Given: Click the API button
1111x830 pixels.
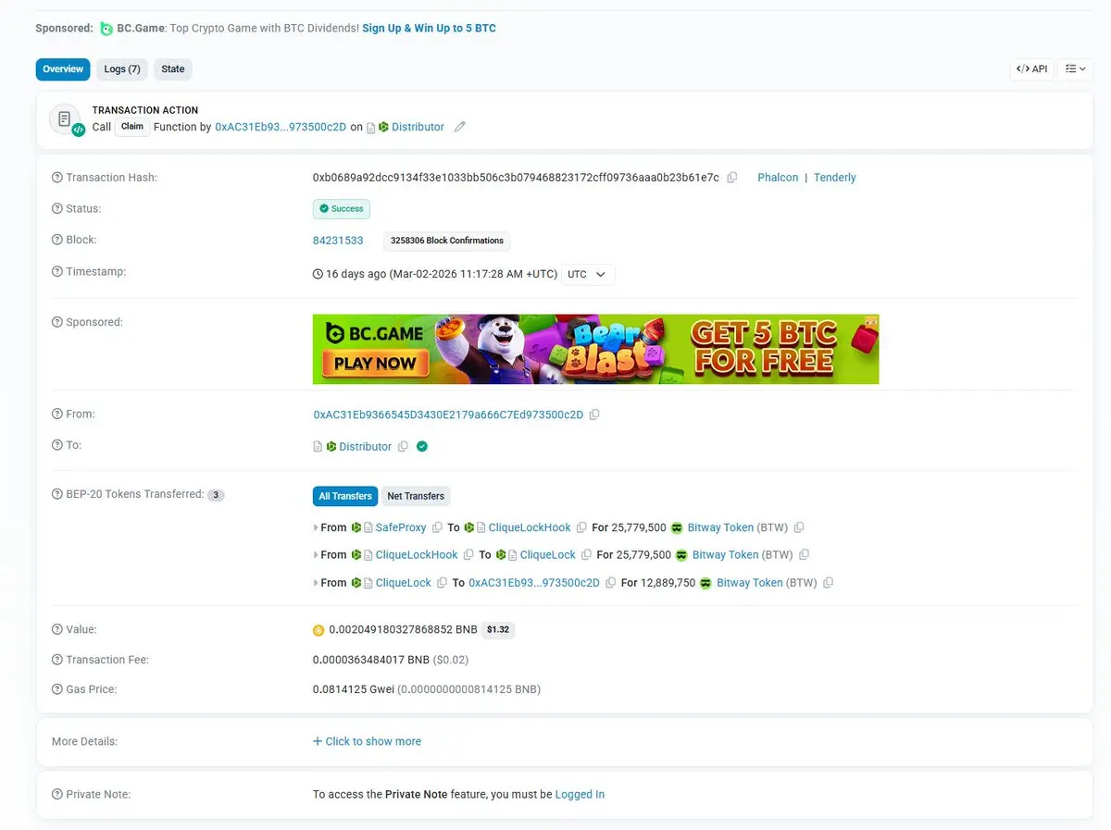Looking at the screenshot, I should (x=1032, y=68).
